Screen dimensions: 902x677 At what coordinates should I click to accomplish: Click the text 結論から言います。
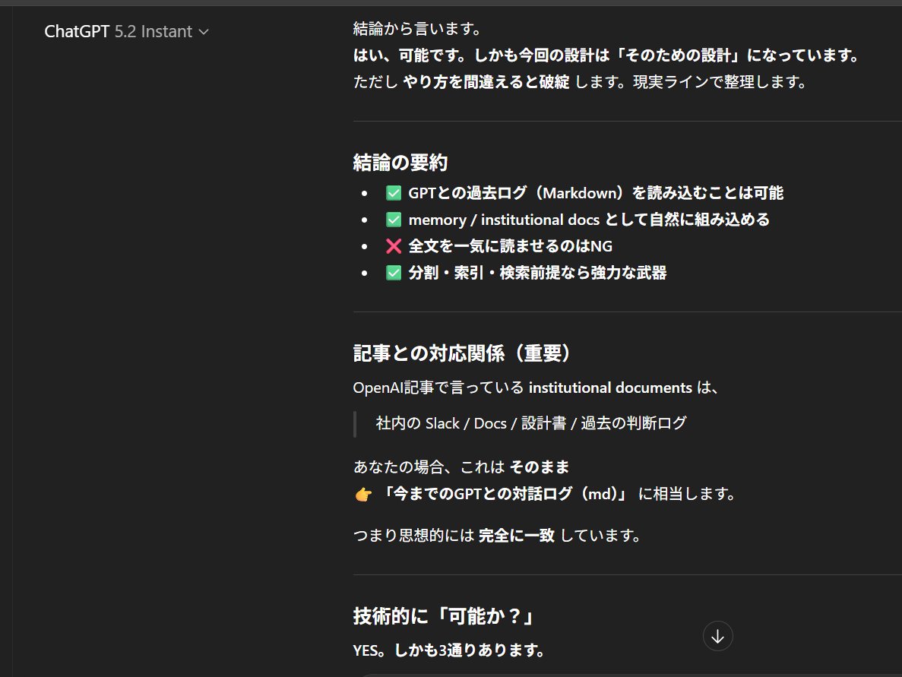pos(417,28)
